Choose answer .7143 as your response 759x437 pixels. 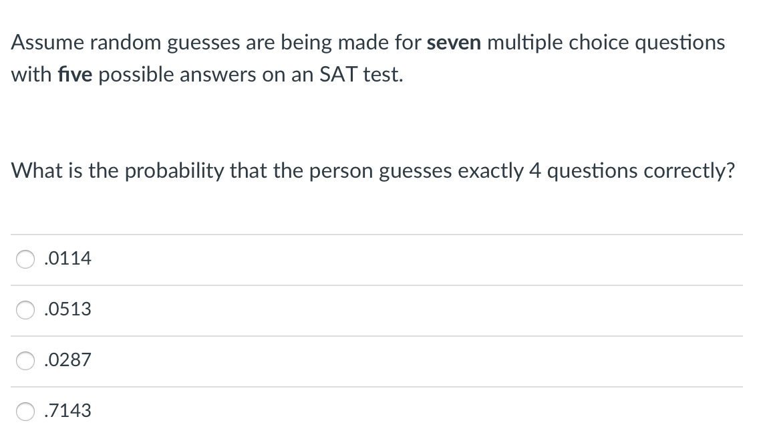(25, 412)
